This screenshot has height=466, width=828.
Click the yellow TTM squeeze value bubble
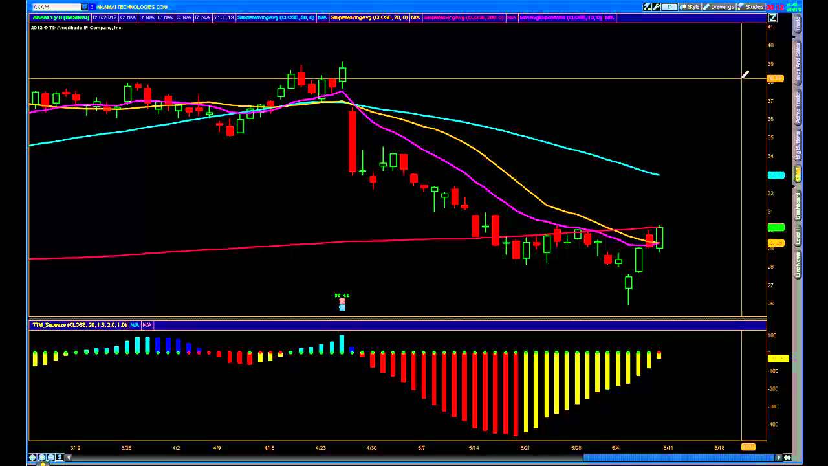(x=778, y=358)
